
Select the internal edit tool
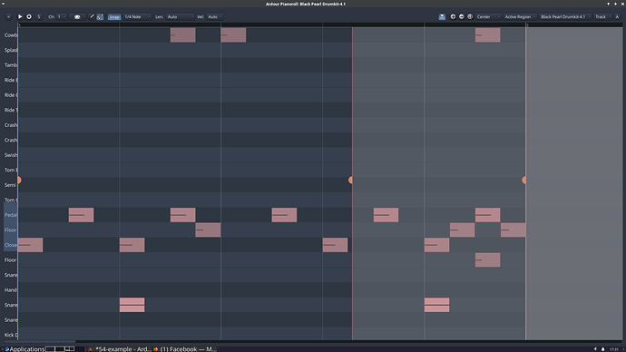[100, 16]
